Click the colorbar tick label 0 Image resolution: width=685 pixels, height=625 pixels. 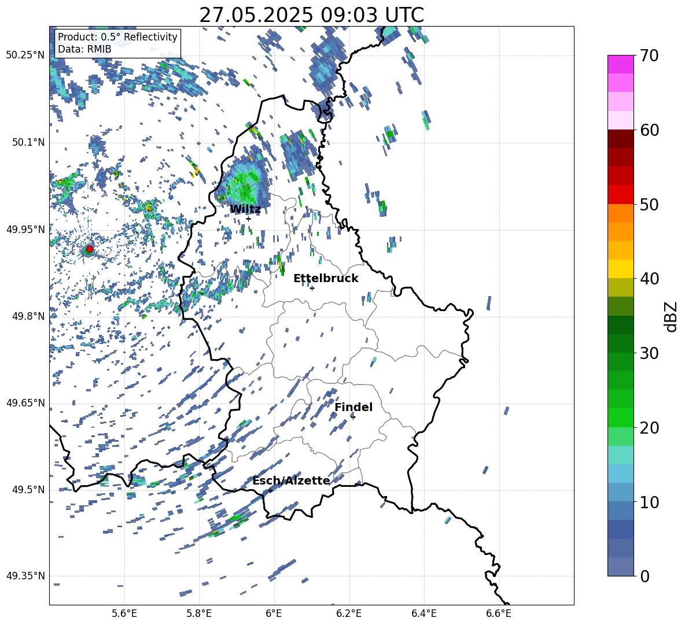pyautogui.click(x=645, y=576)
